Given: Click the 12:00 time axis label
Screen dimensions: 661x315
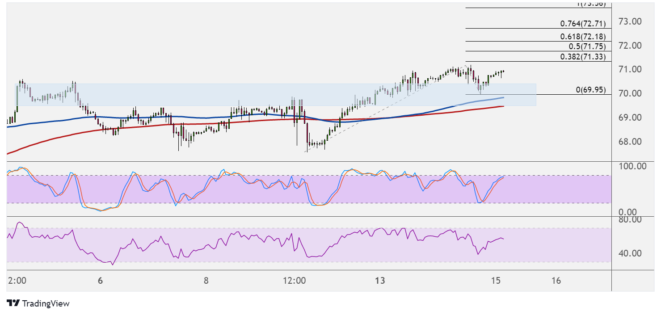Looking at the screenshot, I should pos(295,281).
